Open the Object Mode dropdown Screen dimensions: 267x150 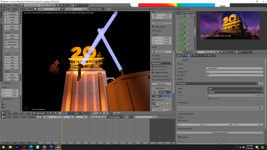(x=40, y=113)
